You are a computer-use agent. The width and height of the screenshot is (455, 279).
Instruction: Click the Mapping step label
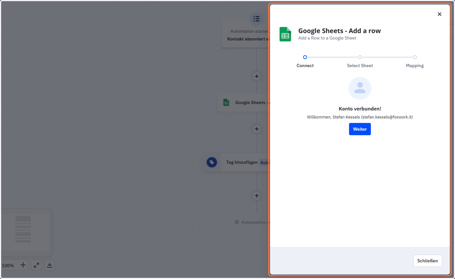[415, 66]
